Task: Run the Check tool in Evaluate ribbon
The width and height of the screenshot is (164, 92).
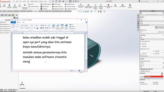Action: (x=31, y=4)
